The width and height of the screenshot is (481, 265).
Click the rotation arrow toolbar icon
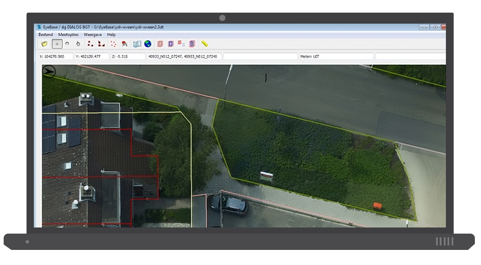point(67,44)
